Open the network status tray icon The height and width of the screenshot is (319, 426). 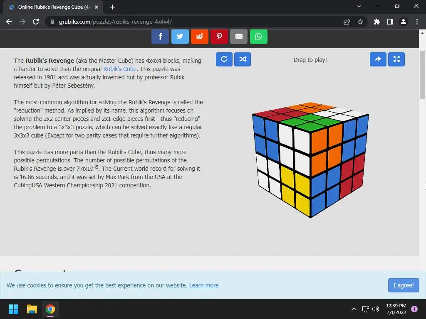tap(365, 309)
